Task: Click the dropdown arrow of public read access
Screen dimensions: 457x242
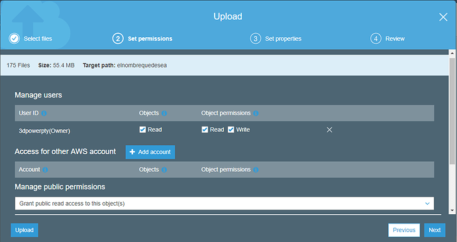Action: (427, 204)
